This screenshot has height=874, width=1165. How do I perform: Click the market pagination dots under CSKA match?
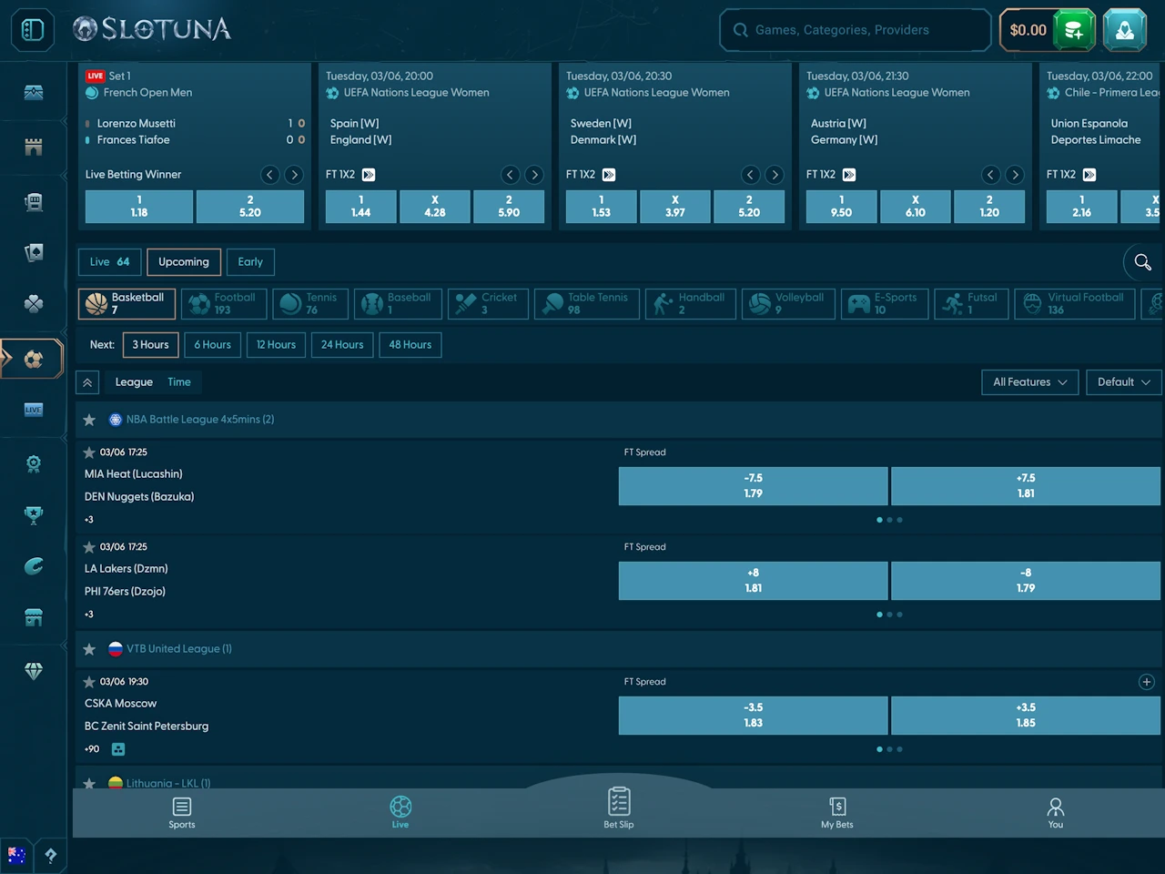(889, 749)
